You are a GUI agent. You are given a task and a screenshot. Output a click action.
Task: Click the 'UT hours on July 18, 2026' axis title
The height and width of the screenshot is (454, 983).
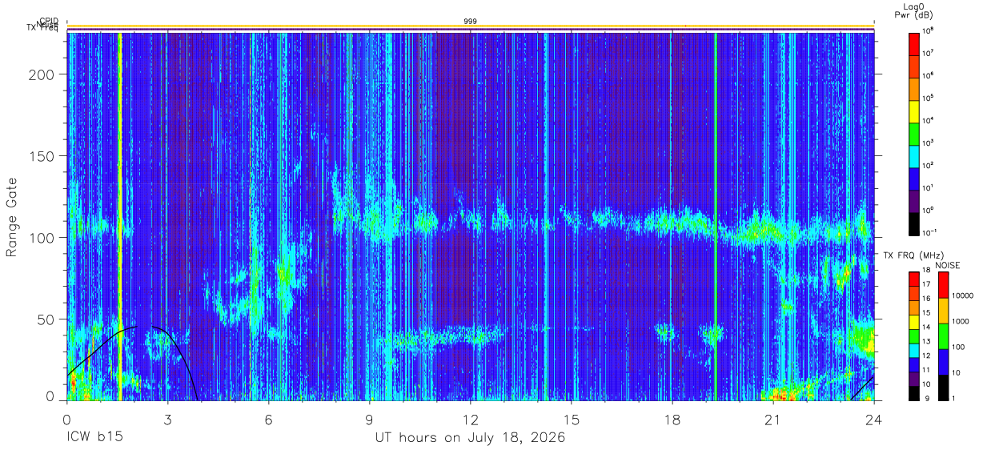471,438
